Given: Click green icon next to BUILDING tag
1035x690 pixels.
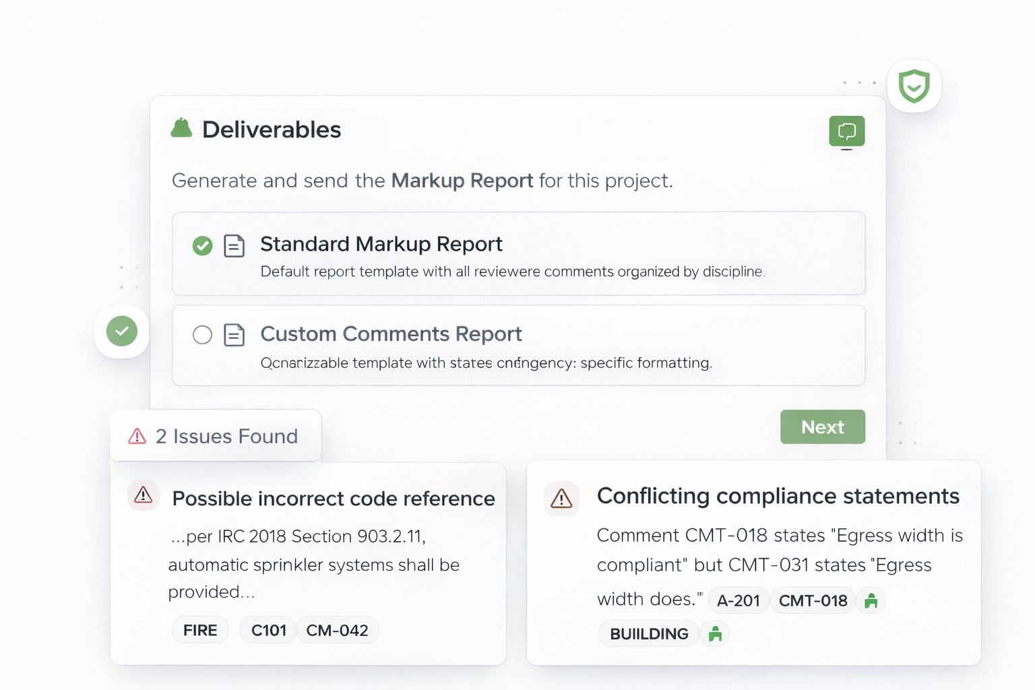Looking at the screenshot, I should coord(715,634).
